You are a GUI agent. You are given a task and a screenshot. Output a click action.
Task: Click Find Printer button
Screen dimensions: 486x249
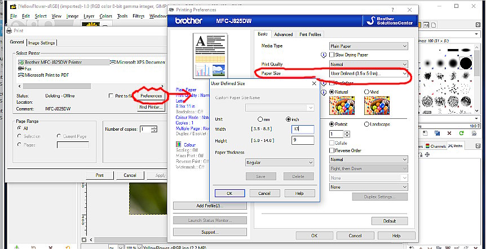coord(151,107)
